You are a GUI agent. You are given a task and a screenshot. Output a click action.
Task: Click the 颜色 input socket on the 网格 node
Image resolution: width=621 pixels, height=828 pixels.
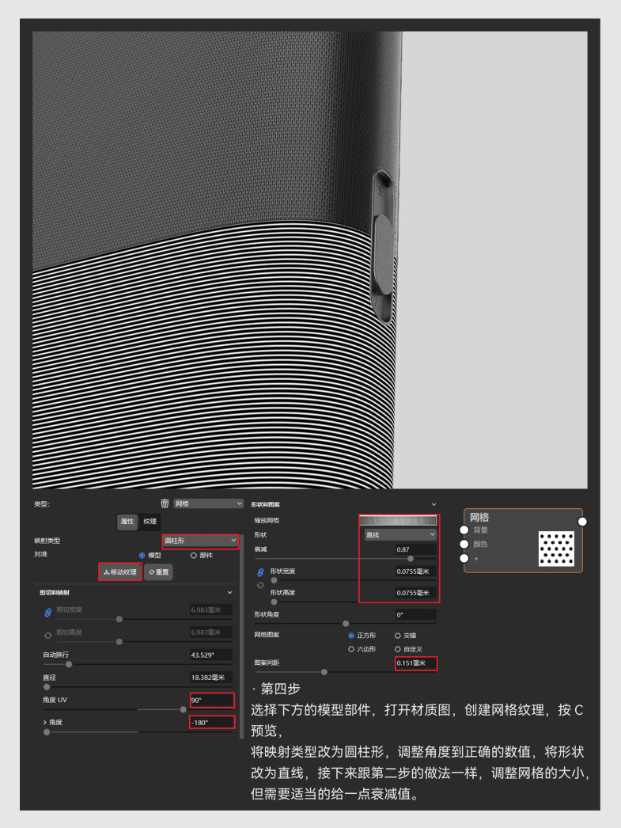tap(464, 544)
